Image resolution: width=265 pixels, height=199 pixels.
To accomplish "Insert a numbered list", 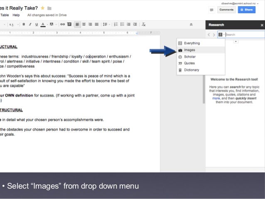I will [x=116, y=24].
